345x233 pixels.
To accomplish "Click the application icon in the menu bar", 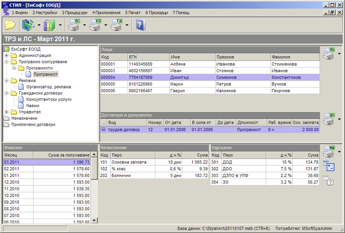I will [6, 13].
